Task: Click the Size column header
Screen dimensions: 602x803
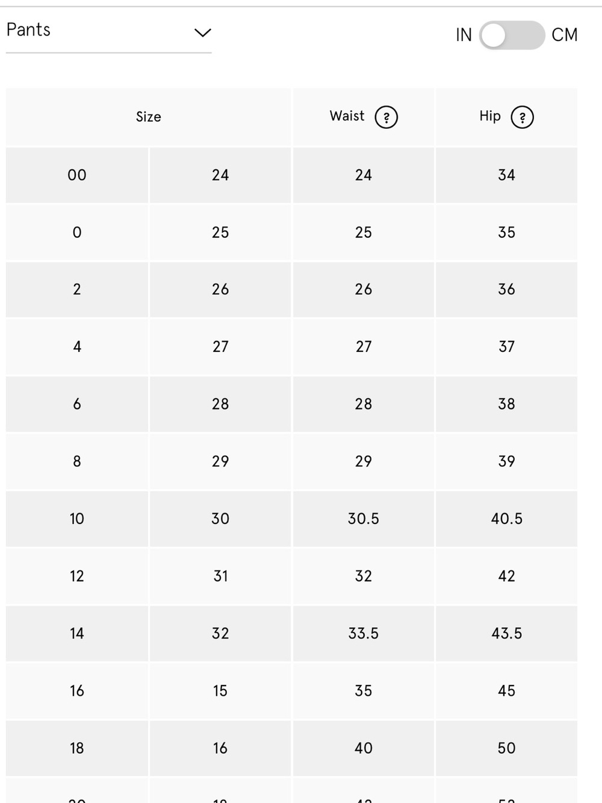Action: [x=148, y=117]
